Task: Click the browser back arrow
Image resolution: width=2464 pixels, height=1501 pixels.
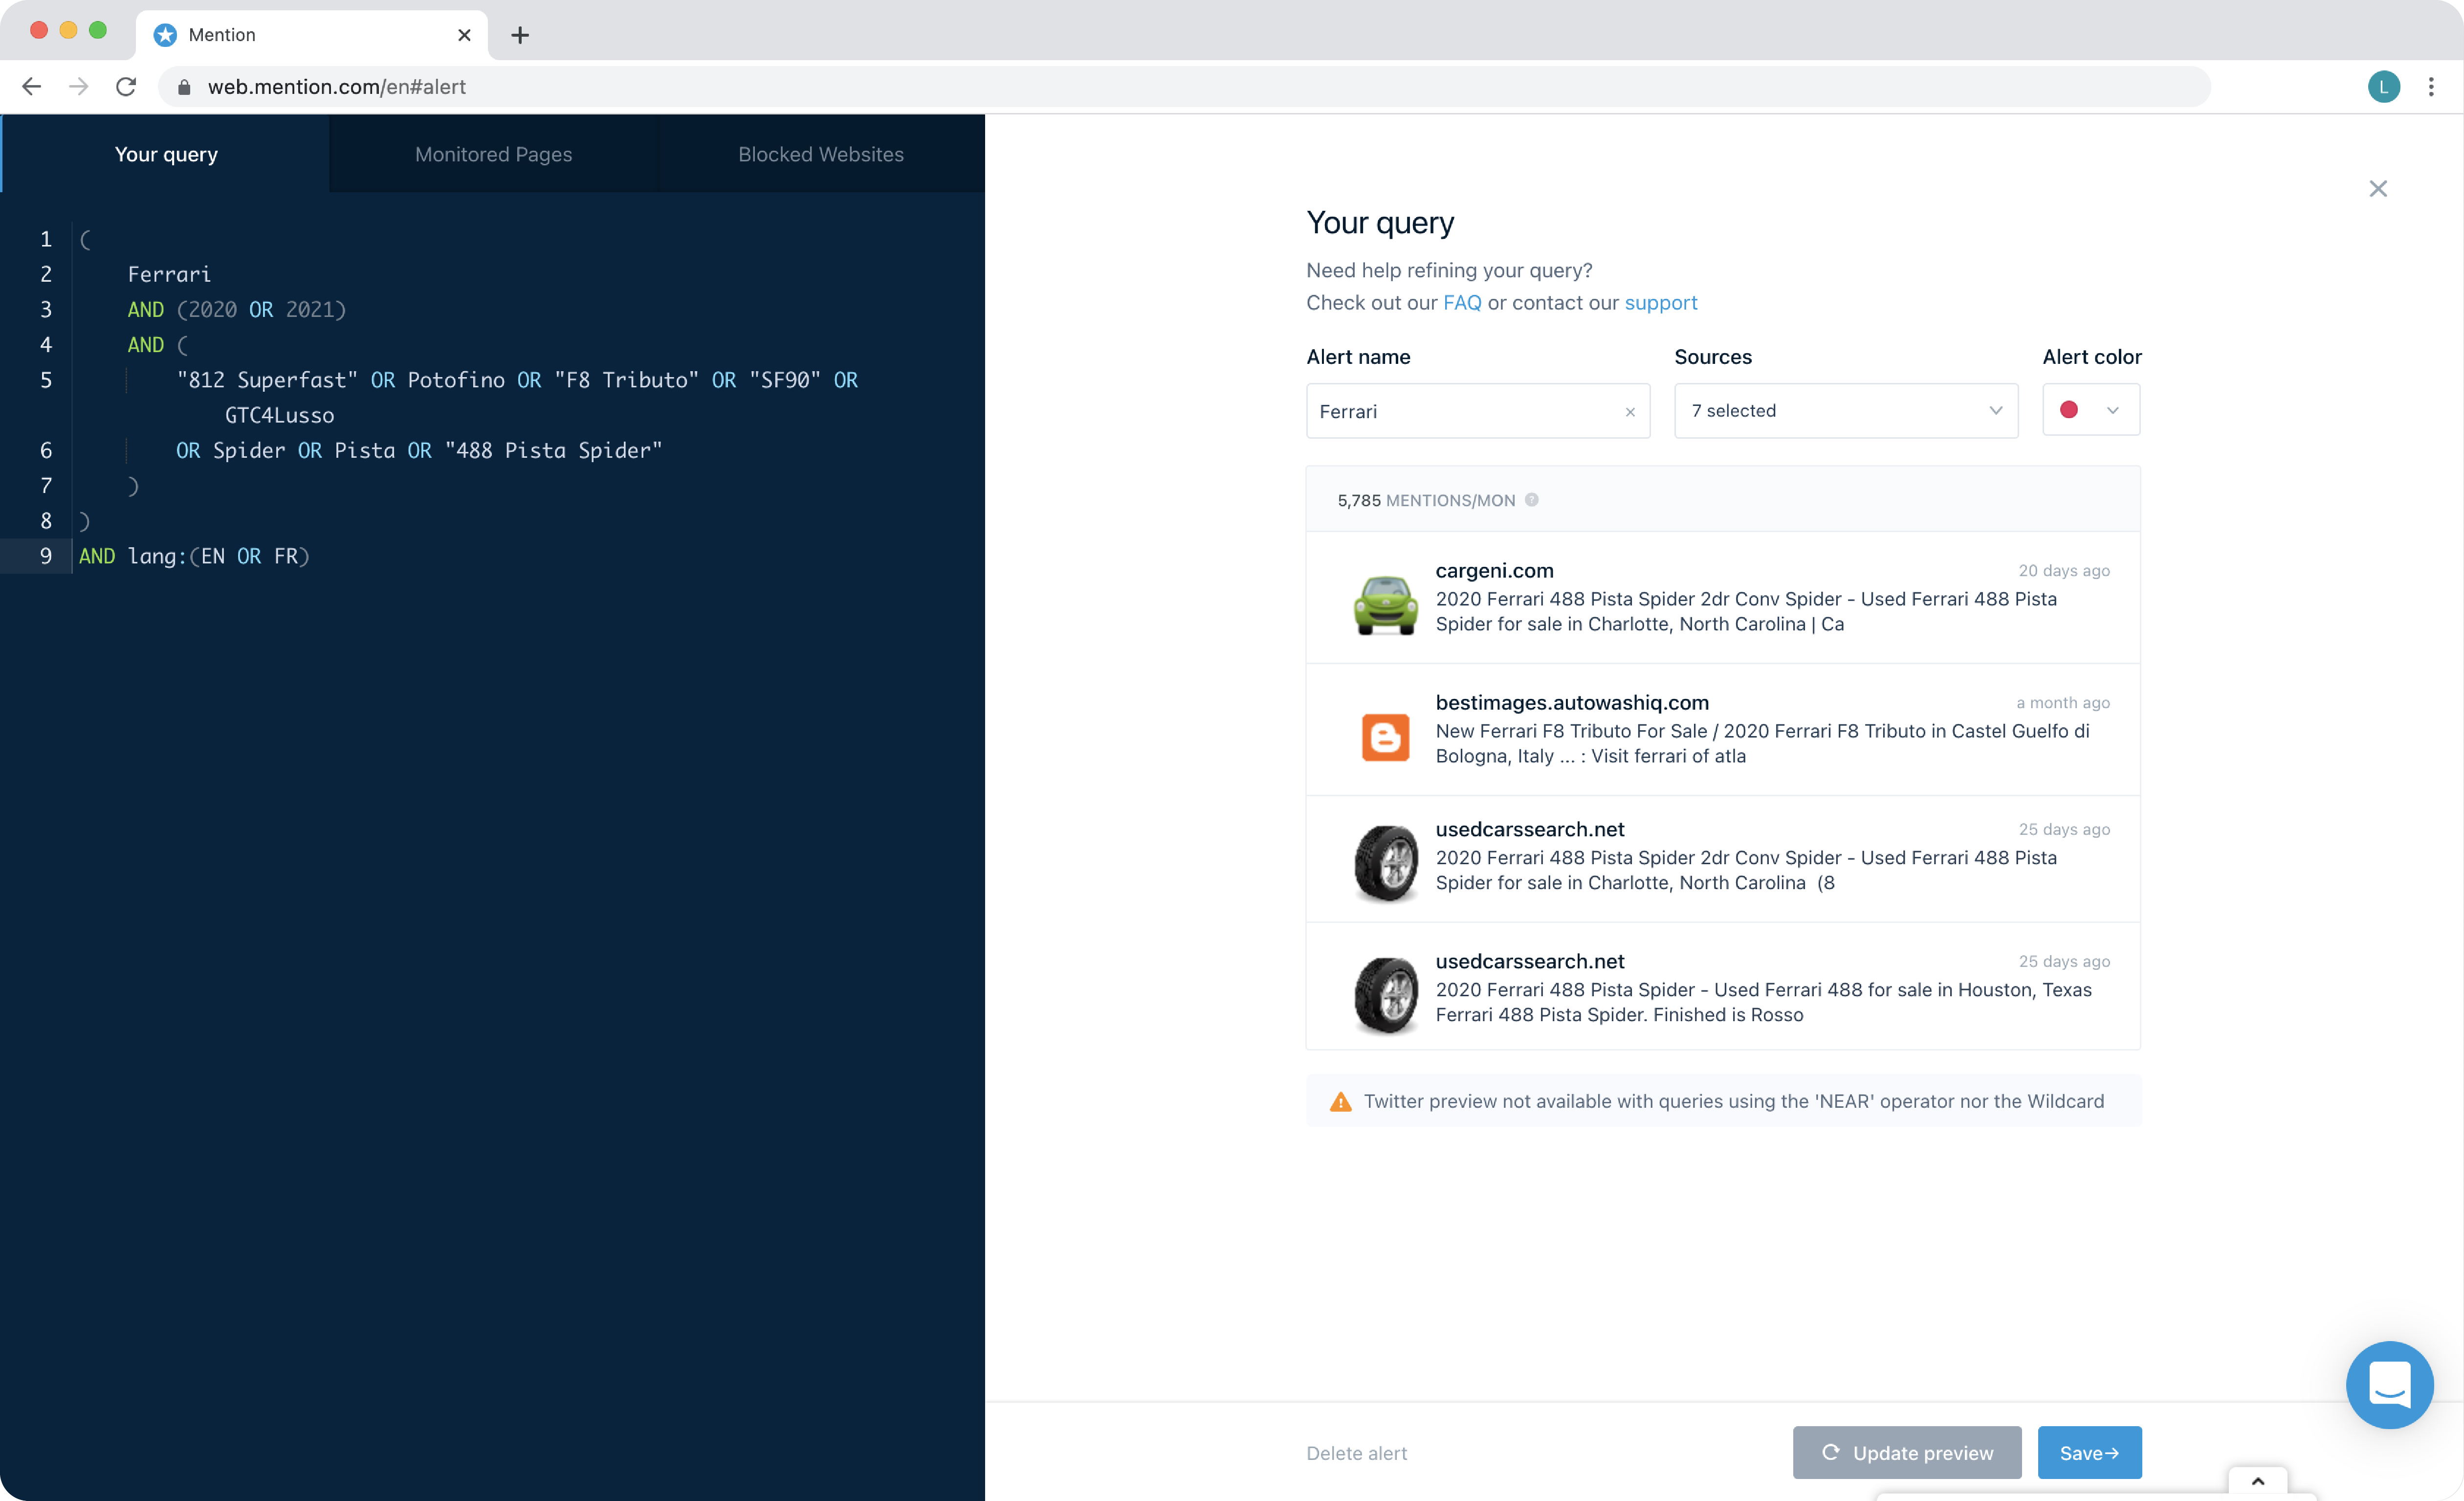Action: click(x=32, y=87)
